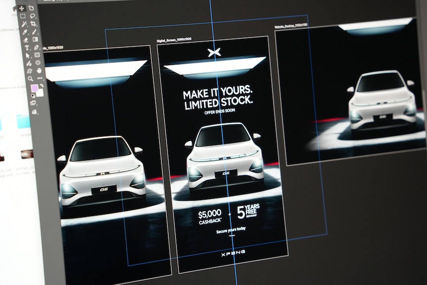Select the Pen tool
Viewport: 427px width, 285px height.
click(x=37, y=47)
